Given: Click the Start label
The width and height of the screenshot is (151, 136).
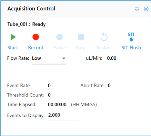Looking at the screenshot, I should click(x=13, y=48).
